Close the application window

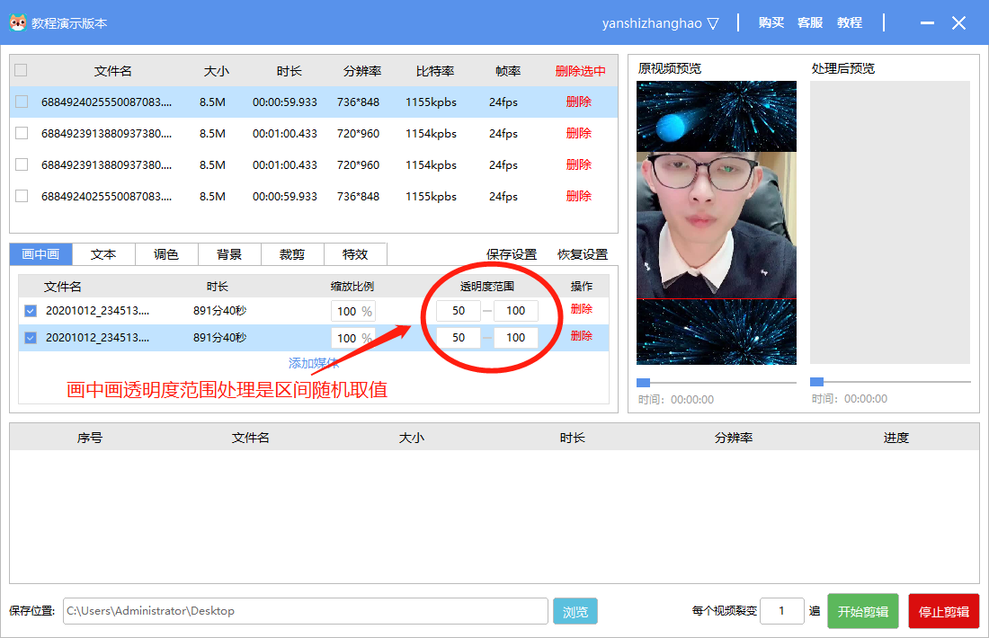958,23
